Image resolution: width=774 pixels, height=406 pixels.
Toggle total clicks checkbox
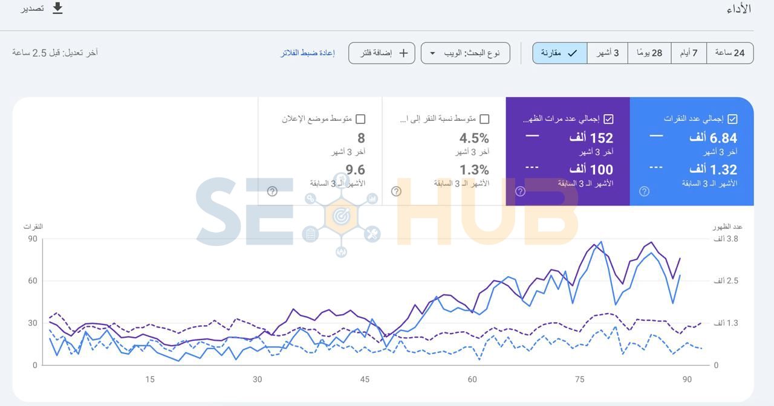click(733, 119)
